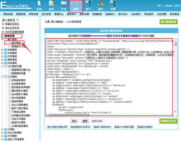Open the [查看模板标签语法] link
Image resolution: width=181 pixels, height=141 pixels.
click(80, 127)
